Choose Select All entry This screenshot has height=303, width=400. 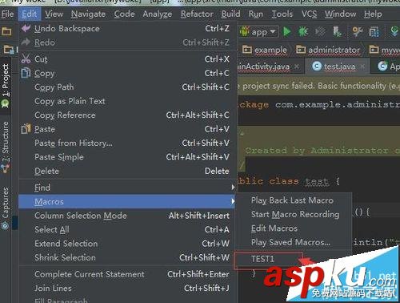click(x=126, y=229)
